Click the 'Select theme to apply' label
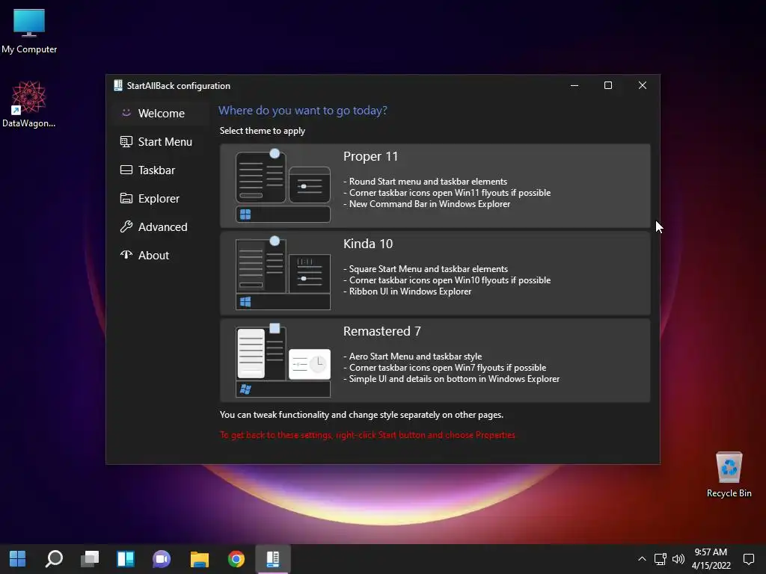Image resolution: width=766 pixels, height=574 pixels. tap(263, 131)
